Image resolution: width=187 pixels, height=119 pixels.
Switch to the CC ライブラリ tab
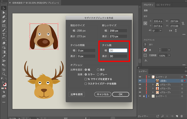coord(164,5)
